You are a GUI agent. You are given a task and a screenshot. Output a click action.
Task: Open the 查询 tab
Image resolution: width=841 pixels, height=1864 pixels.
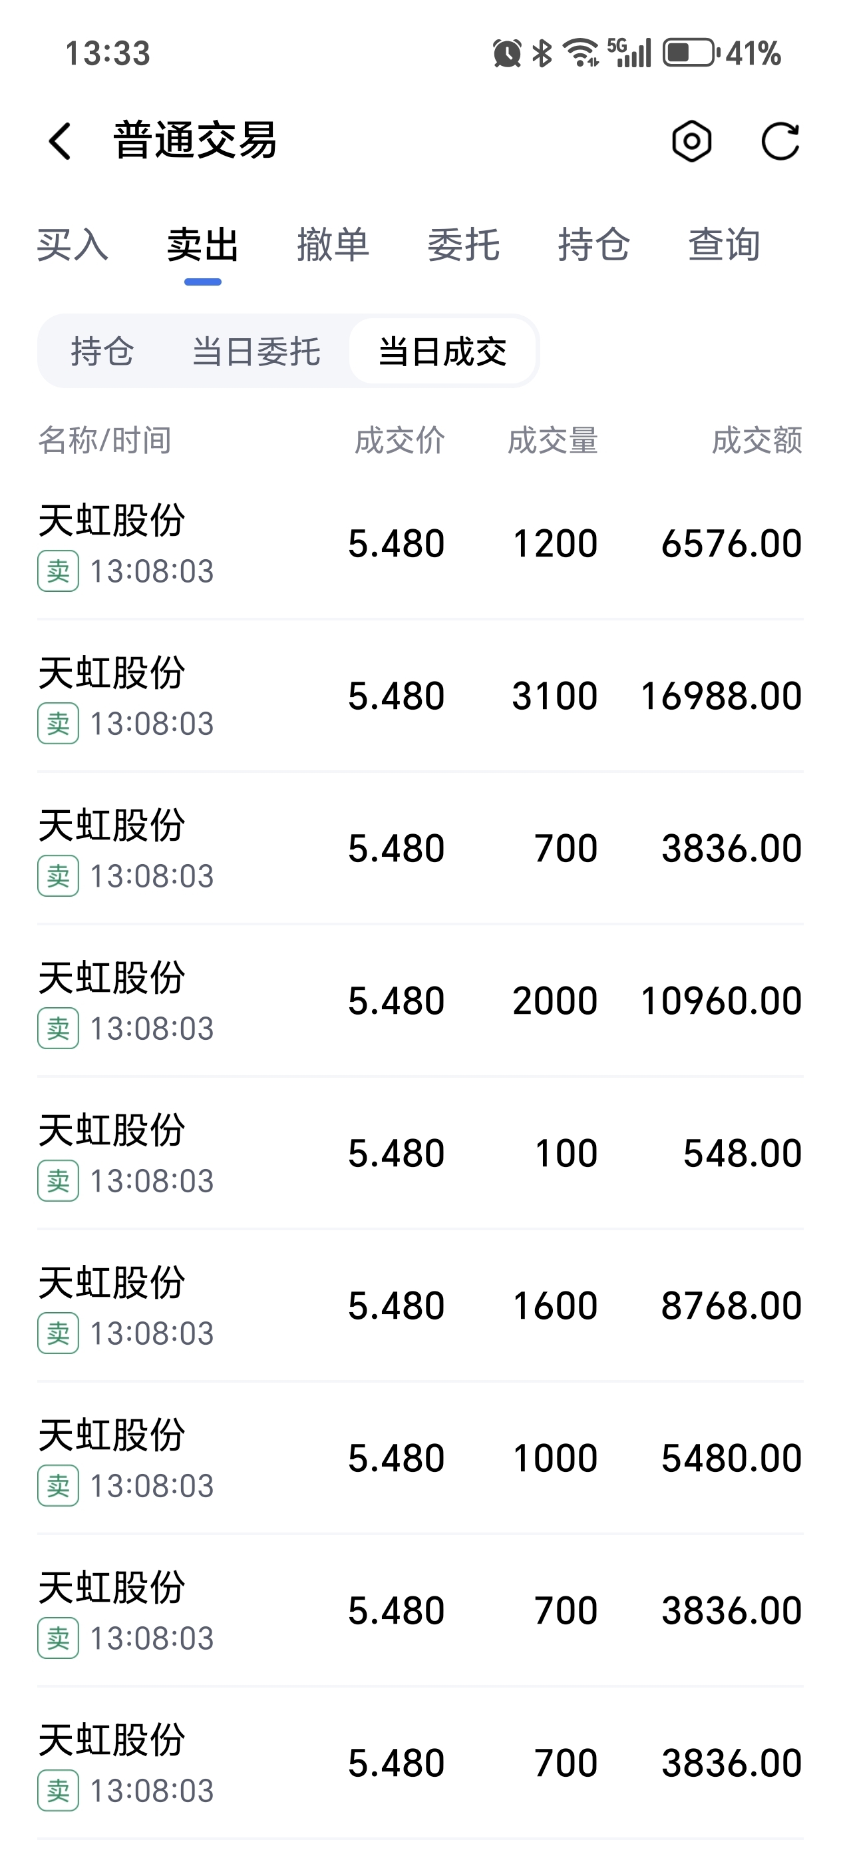pyautogui.click(x=724, y=244)
